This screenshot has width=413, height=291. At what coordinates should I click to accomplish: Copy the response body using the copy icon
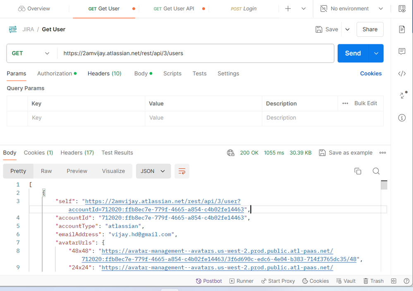(x=358, y=171)
